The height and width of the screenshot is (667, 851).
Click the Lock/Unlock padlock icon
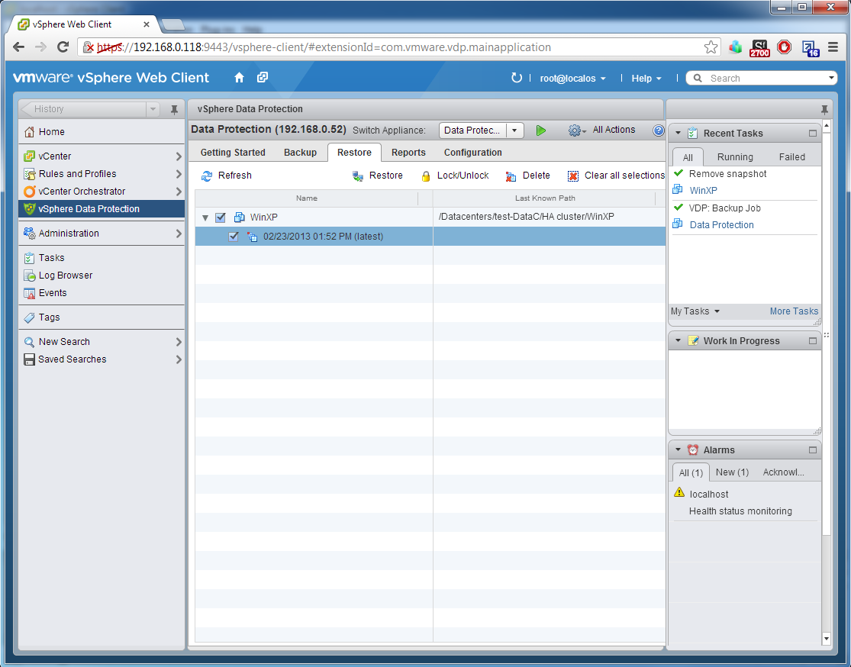[x=426, y=176]
